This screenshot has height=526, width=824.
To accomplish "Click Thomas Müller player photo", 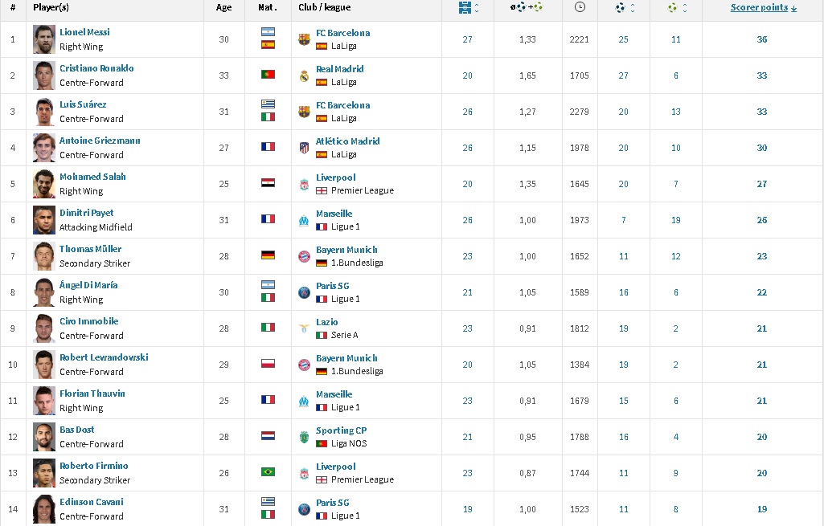I will [x=44, y=256].
